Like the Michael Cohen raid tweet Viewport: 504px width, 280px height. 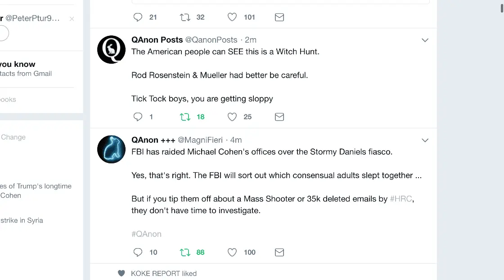[x=232, y=253]
